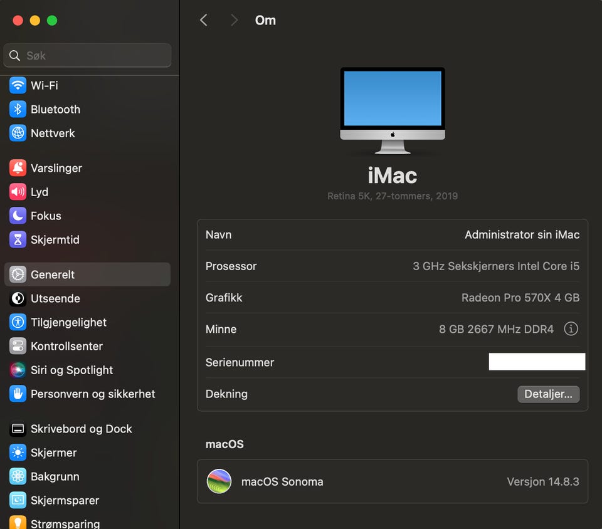Select the Nettverk globe icon
602x529 pixels.
[18, 133]
